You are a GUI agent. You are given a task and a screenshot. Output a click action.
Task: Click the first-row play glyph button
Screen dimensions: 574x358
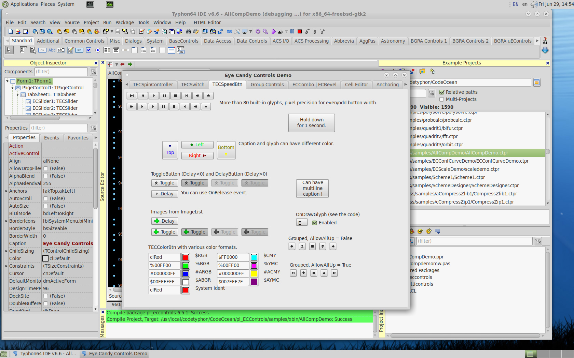154,95
